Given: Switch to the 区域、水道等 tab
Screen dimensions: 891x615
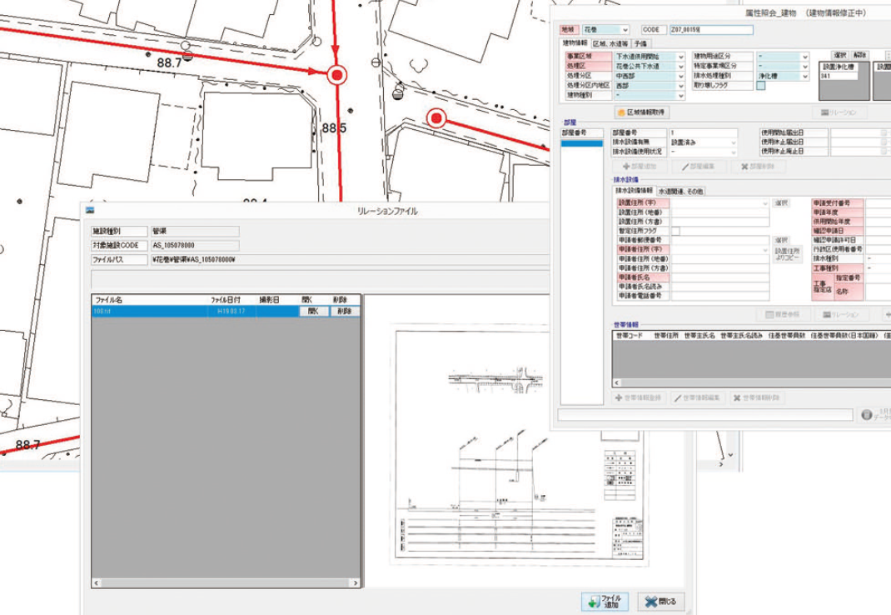Looking at the screenshot, I should click(610, 42).
